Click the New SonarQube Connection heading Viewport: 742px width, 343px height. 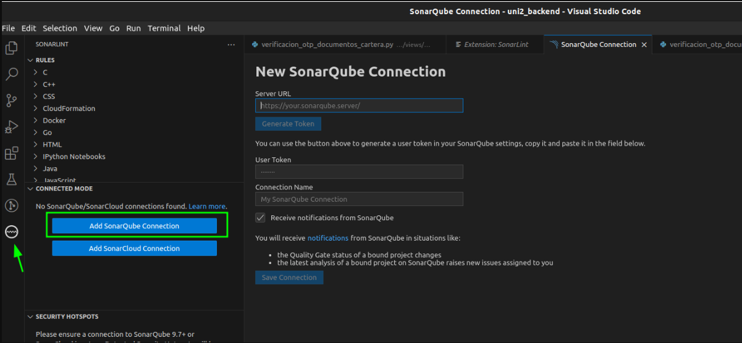(350, 72)
